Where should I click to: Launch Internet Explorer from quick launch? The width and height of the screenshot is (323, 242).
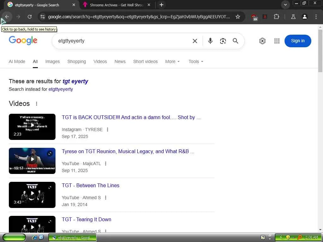pyautogui.click(x=34, y=238)
